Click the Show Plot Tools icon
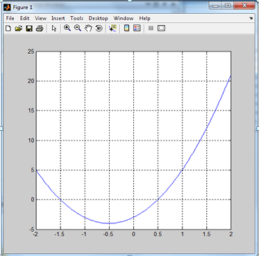The image size is (259, 256). pyautogui.click(x=161, y=29)
